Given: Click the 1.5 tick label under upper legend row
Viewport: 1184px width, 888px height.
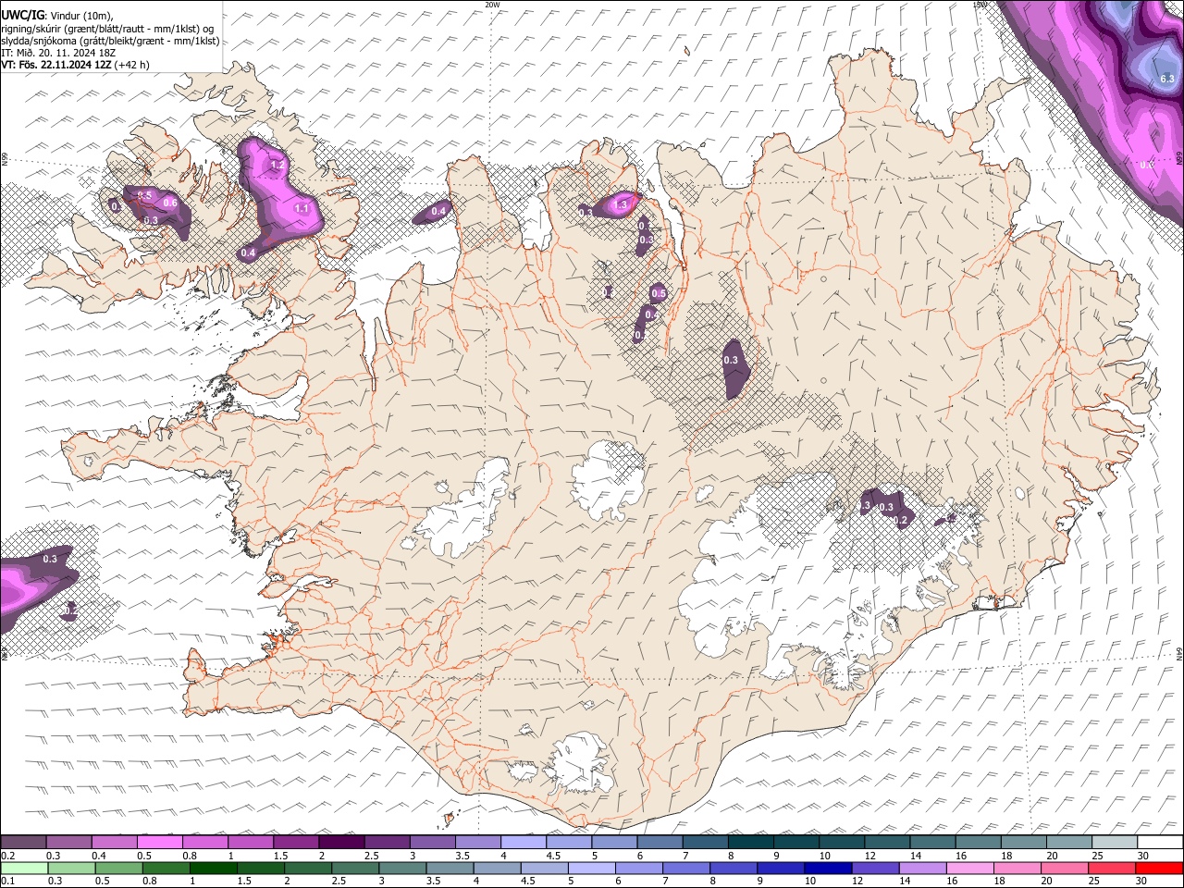Looking at the screenshot, I should click(x=279, y=856).
